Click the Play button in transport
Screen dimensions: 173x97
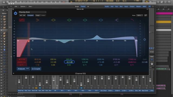[55, 2]
